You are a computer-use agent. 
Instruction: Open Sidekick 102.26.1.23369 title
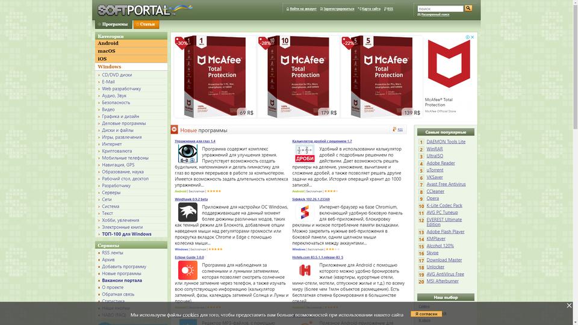coord(311,199)
